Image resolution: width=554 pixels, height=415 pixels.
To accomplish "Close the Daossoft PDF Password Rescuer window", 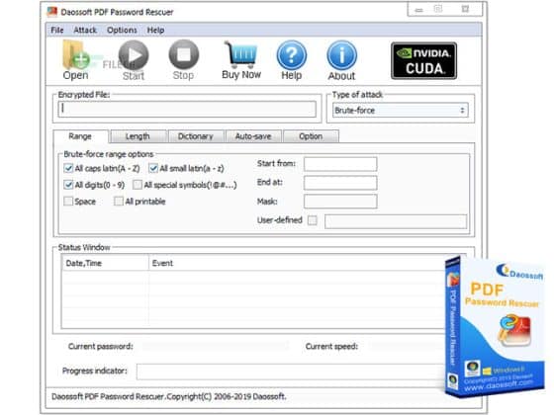I will pos(465,9).
